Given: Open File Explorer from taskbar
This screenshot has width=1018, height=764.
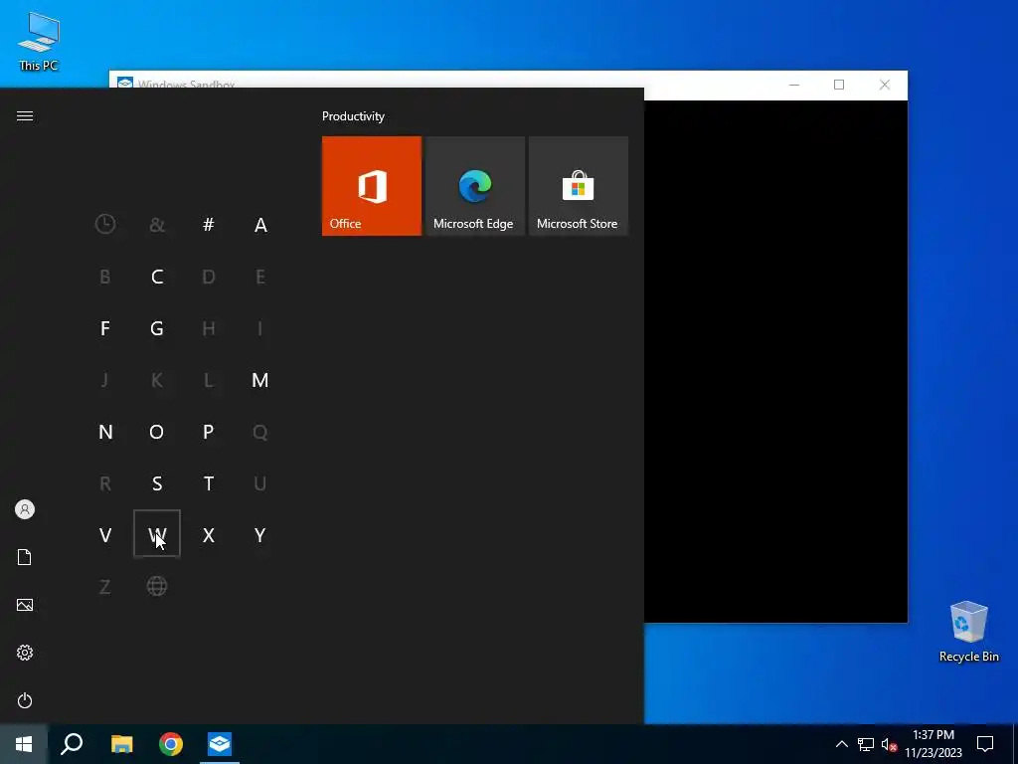Looking at the screenshot, I should [121, 744].
